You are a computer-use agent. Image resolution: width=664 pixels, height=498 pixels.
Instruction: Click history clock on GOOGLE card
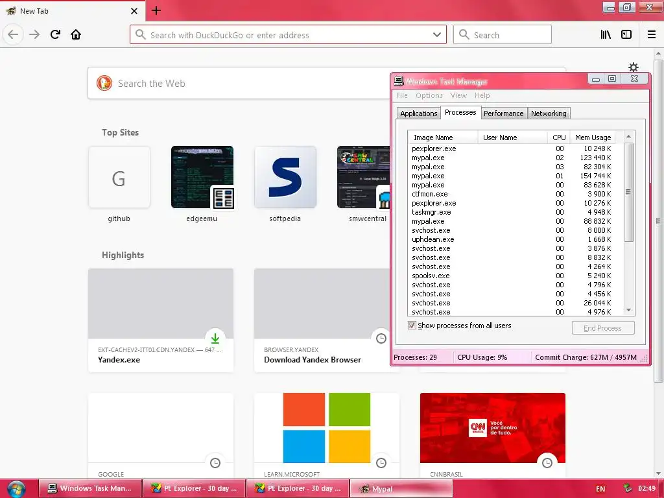click(215, 462)
